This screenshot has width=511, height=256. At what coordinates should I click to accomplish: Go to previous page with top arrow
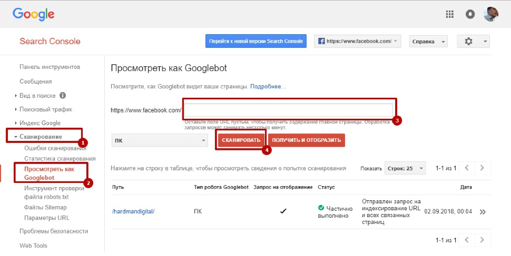[467, 168]
